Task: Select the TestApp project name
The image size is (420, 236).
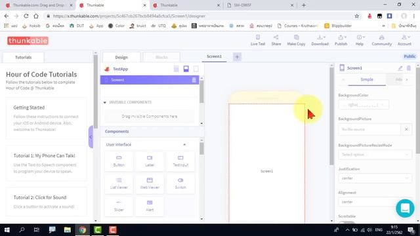Action: pos(120,69)
